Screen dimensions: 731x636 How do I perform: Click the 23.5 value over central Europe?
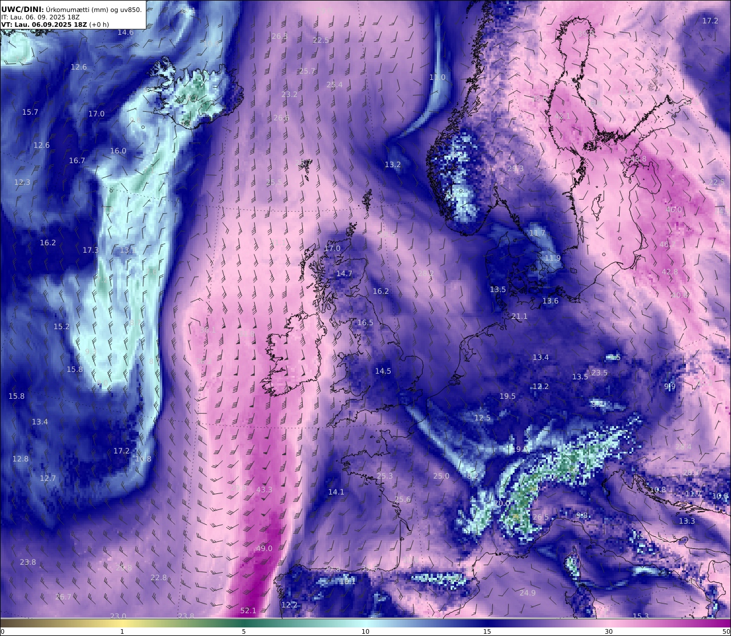pyautogui.click(x=600, y=372)
